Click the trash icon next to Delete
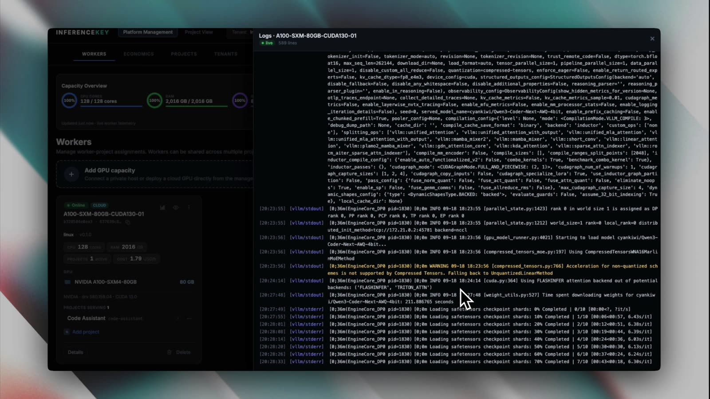Viewport: 710px width, 399px height. click(x=169, y=352)
